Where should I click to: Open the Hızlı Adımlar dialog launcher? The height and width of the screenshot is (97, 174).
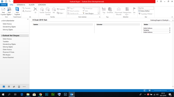(x=100, y=17)
